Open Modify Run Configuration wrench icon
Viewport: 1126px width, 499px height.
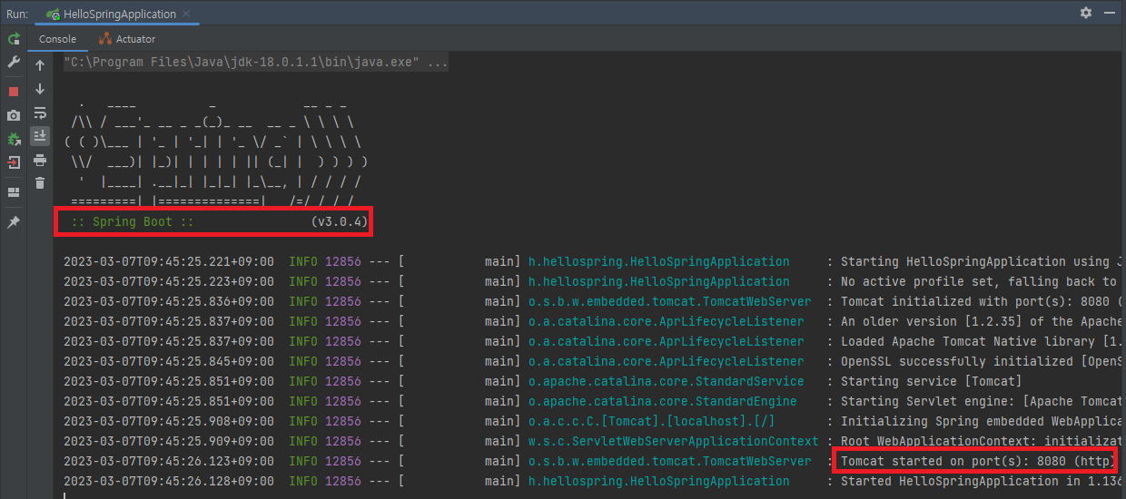14,62
